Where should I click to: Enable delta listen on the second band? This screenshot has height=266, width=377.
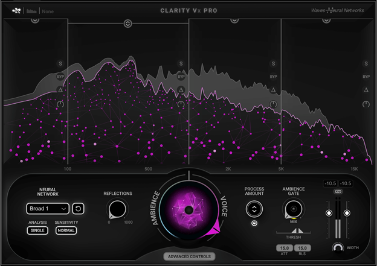(181, 90)
